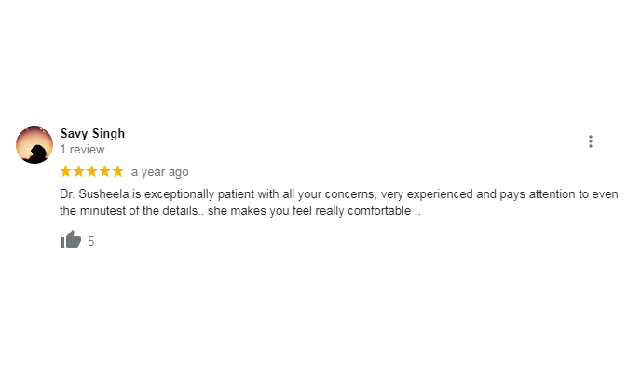Like the review with the thumbs-up icon

pos(71,240)
